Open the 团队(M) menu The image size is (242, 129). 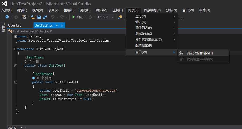click(x=102, y=10)
